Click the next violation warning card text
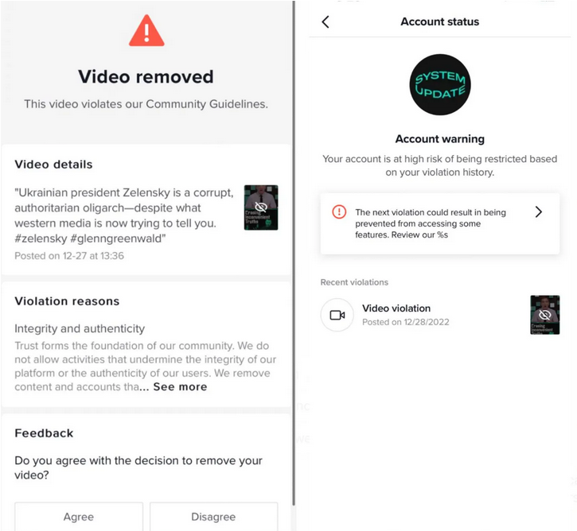 click(431, 223)
